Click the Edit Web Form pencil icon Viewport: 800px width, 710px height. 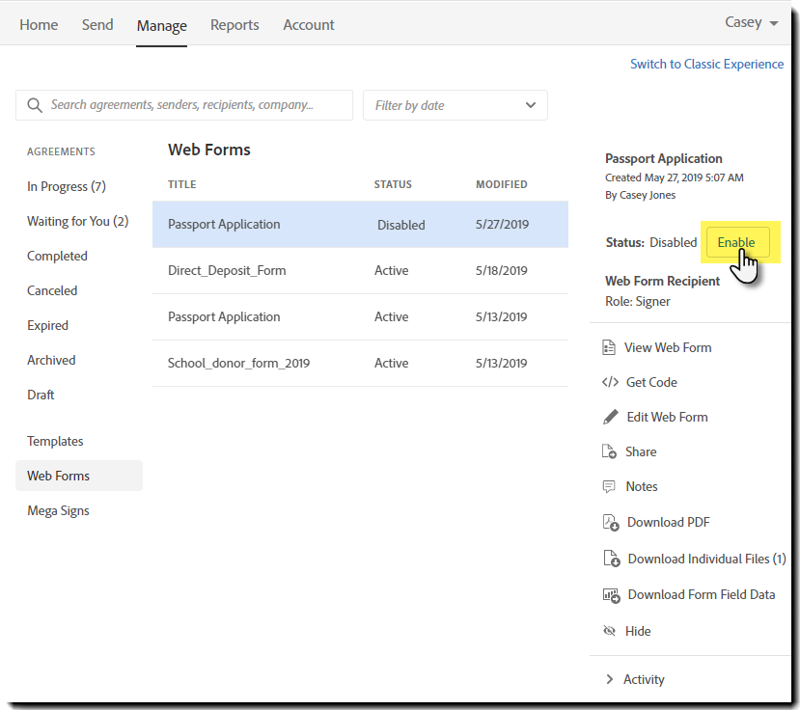pyautogui.click(x=609, y=417)
